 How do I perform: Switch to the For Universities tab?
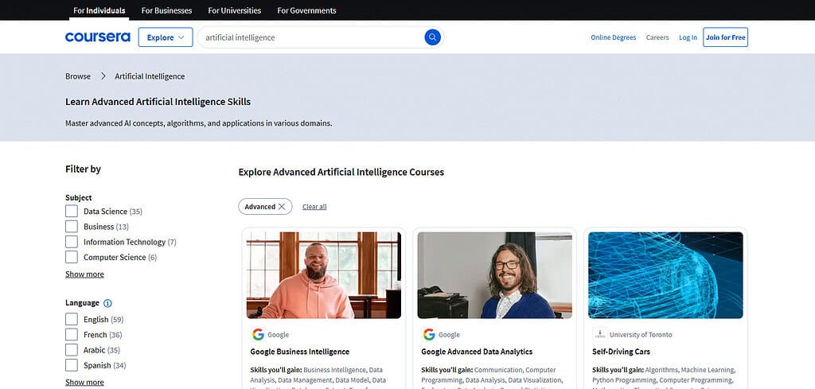click(x=235, y=10)
